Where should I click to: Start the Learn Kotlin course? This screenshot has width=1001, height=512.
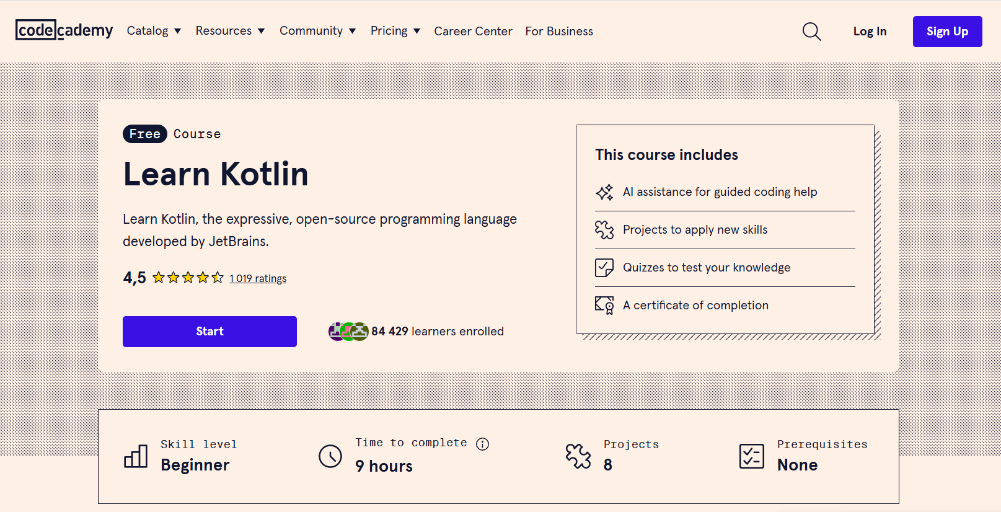(x=209, y=332)
